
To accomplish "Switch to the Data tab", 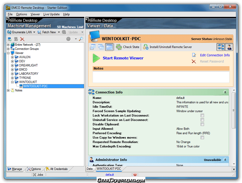I will pyautogui.click(x=89, y=169).
